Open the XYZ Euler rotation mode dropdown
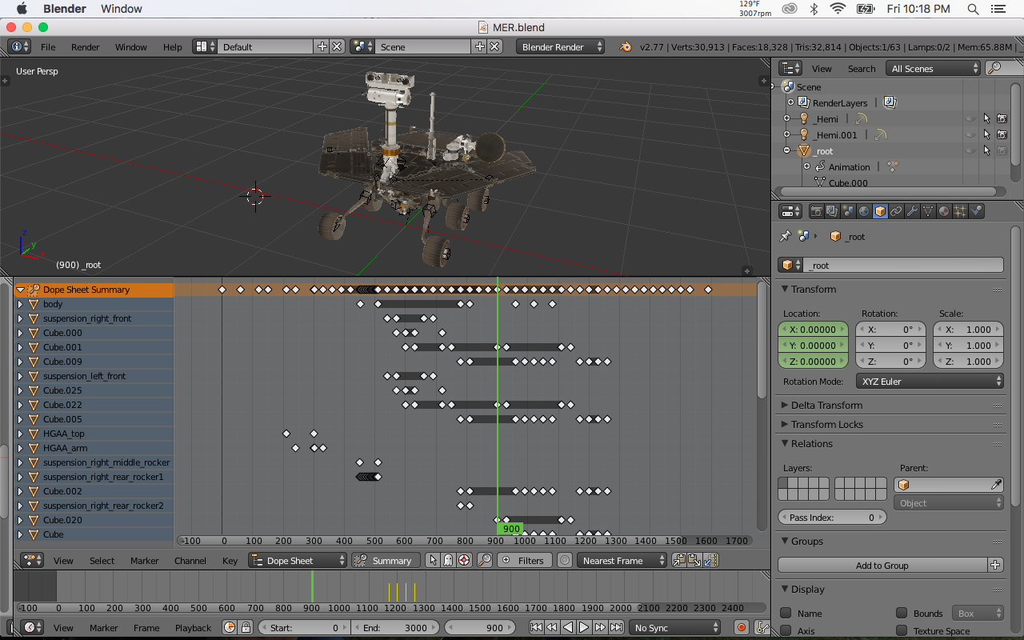 930,382
